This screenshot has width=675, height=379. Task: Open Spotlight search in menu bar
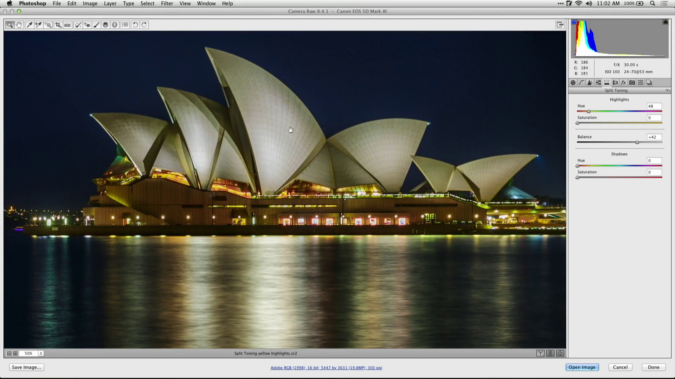click(x=652, y=4)
